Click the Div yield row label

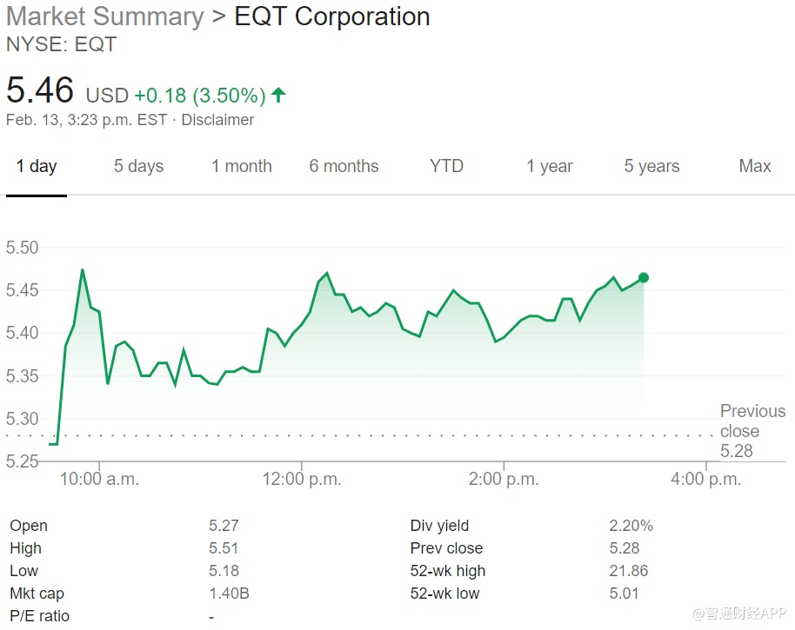439,526
